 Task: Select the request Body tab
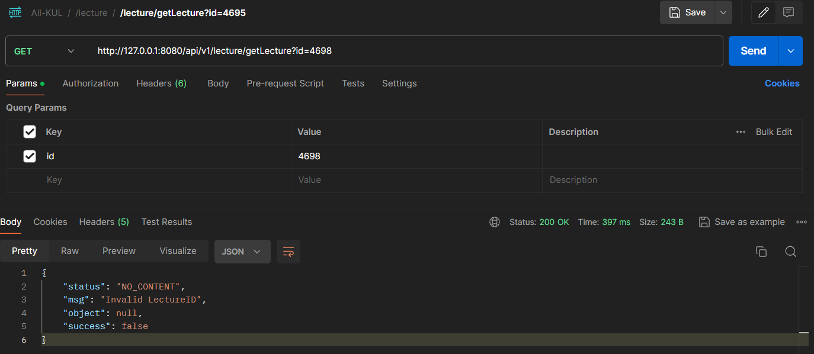(218, 83)
